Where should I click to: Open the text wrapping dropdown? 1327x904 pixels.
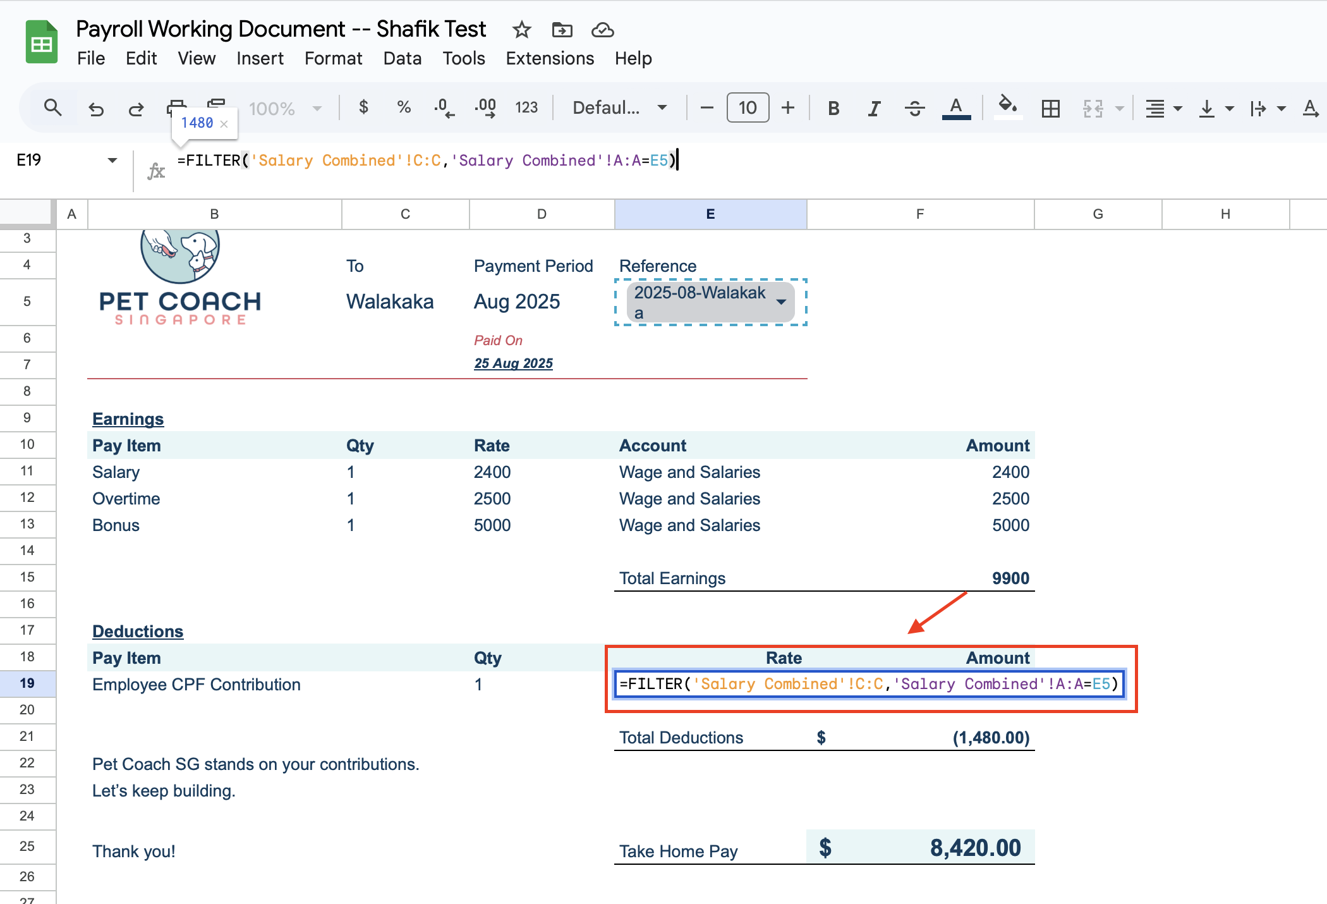pos(1267,108)
